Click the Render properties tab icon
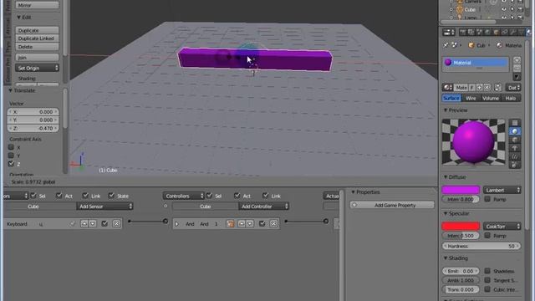Viewport: 535px width, 301px height. click(x=462, y=32)
